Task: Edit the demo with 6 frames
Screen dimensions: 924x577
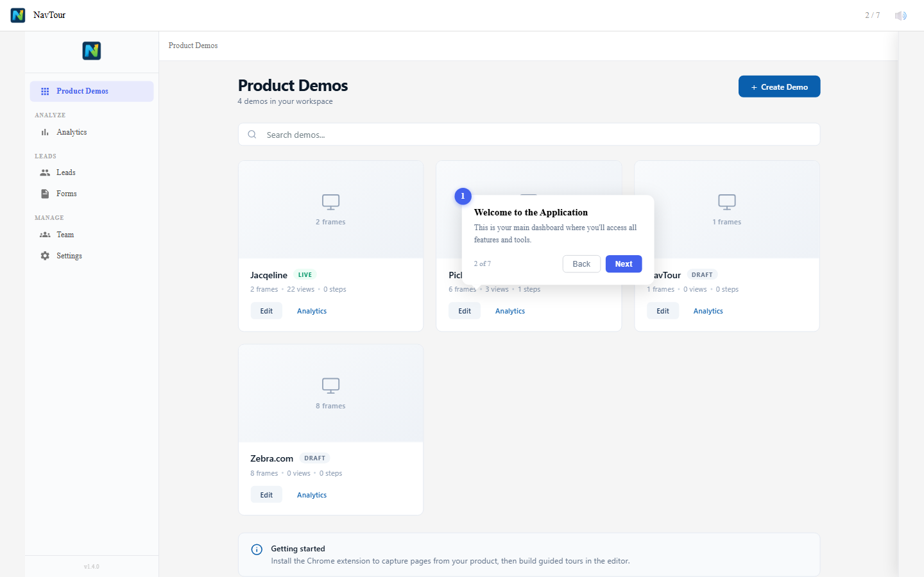Action: [x=465, y=311]
